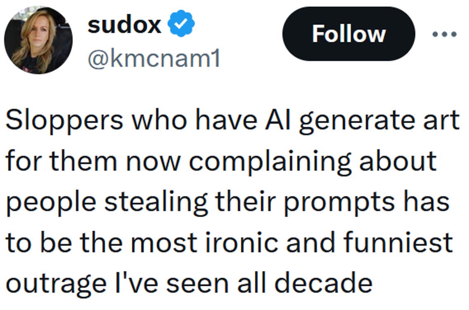
Task: Open the three-dot more options menu
Action: (444, 34)
